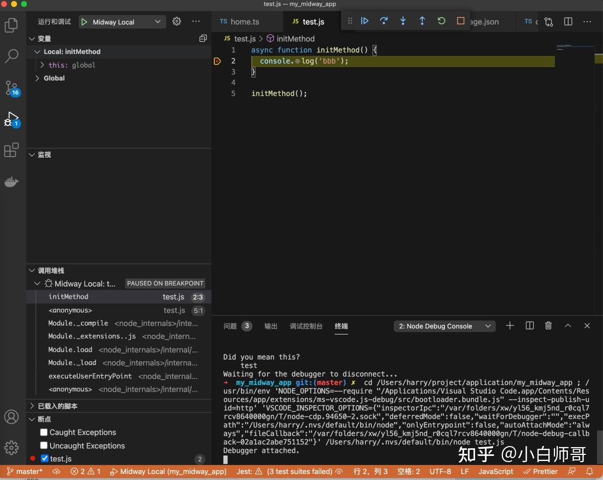The height and width of the screenshot is (480, 603).
Task: Open changes compare icon in editor title
Action: pos(549,22)
